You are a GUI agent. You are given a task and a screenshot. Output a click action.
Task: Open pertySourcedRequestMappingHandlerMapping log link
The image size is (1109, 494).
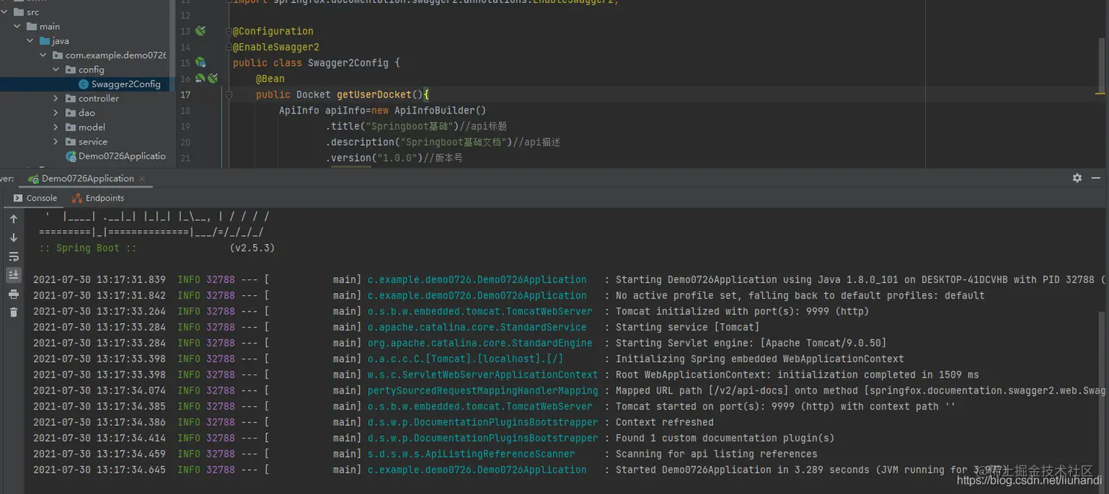coord(483,391)
